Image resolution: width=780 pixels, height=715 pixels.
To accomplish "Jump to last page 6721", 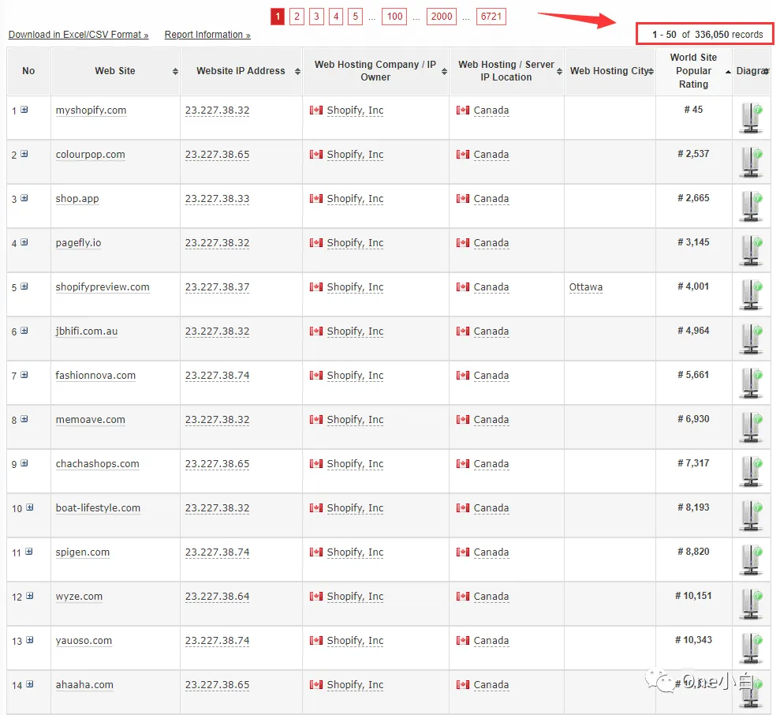I will click(x=491, y=17).
